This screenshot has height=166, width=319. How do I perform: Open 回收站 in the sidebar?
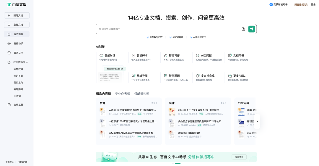click(17, 96)
